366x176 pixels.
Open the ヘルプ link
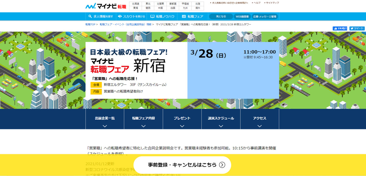(256, 3)
